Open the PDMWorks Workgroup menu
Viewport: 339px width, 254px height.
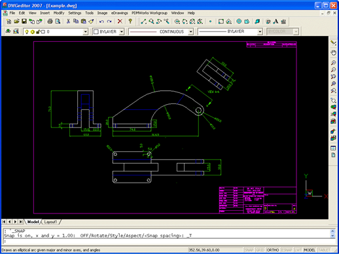coord(149,13)
